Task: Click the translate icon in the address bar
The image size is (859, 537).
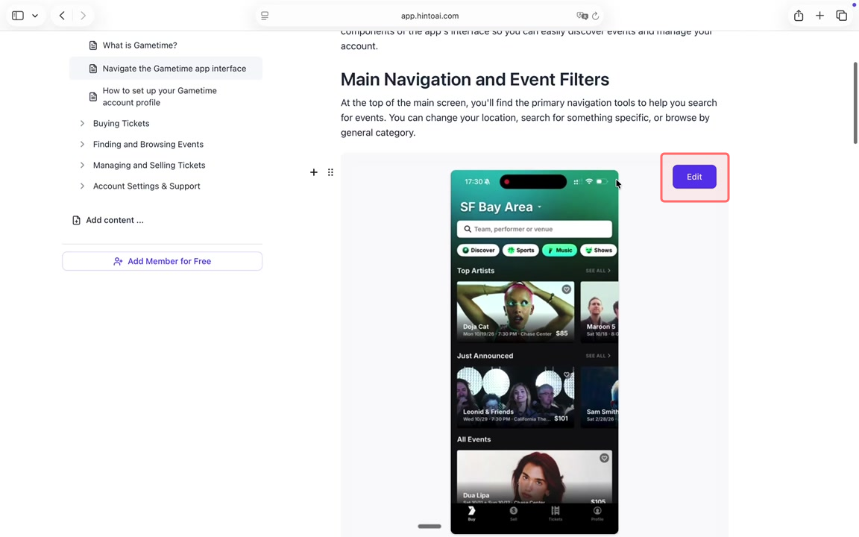Action: tap(582, 16)
